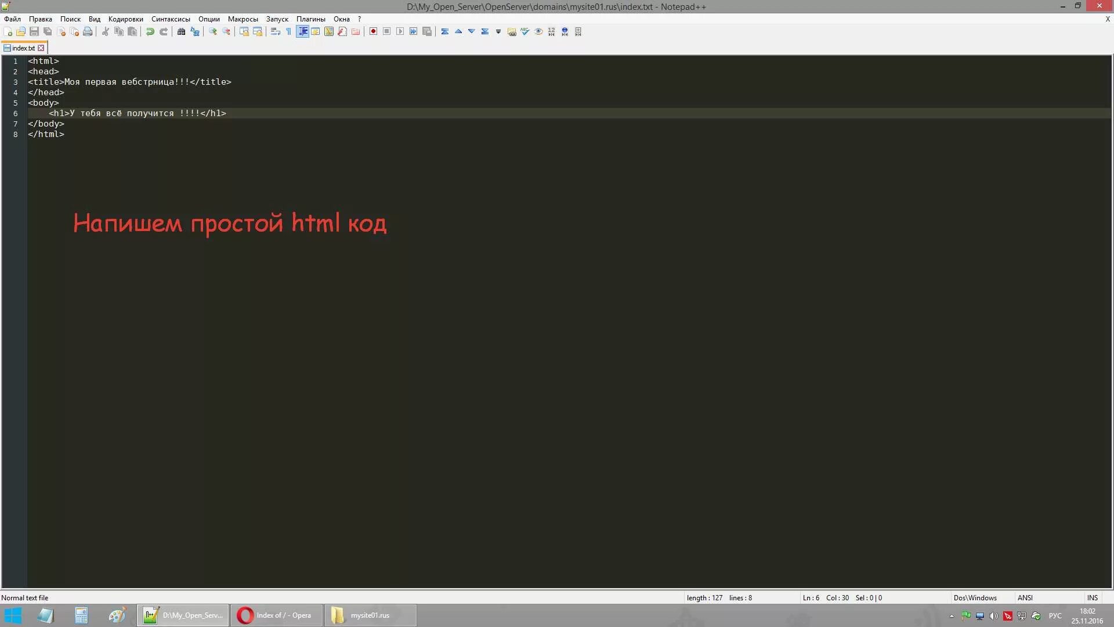Open the Макросы menu
The width and height of the screenshot is (1114, 627).
(x=243, y=19)
